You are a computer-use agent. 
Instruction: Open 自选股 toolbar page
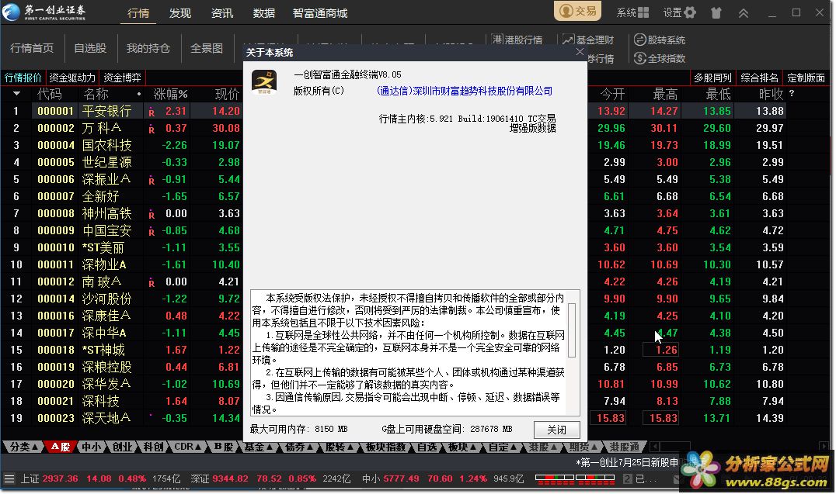(90, 48)
